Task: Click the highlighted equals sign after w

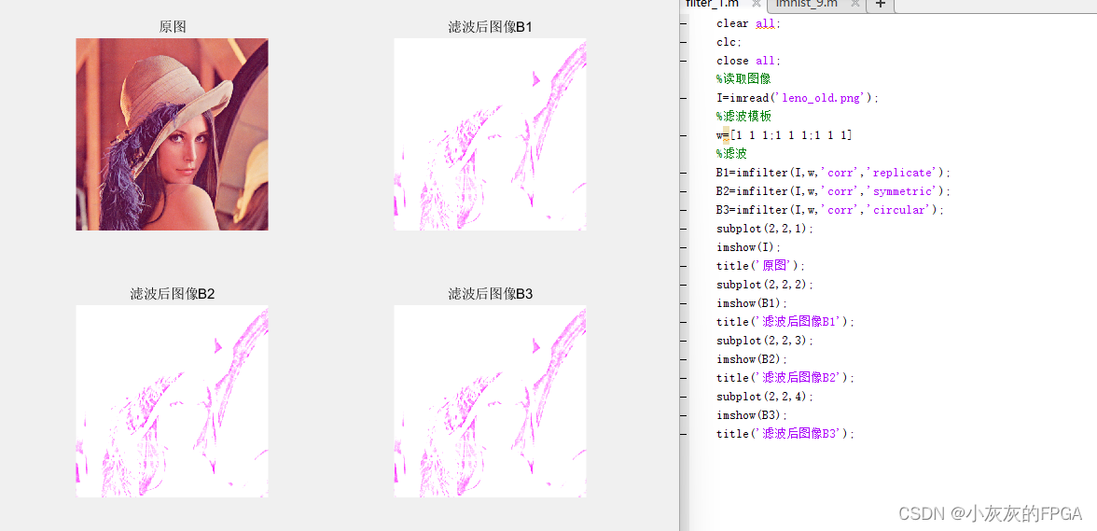Action: [x=726, y=135]
